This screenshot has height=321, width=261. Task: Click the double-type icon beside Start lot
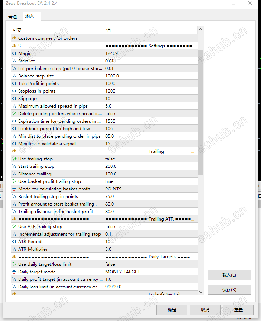(14, 61)
